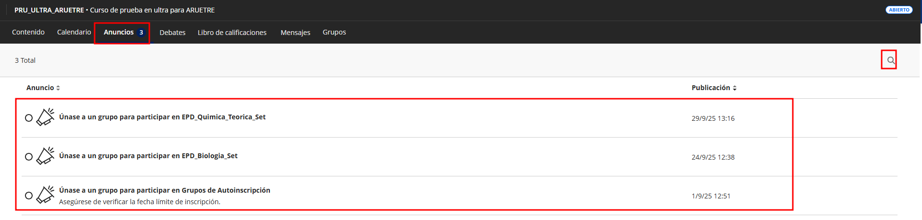Open the Contenido tab
922x220 pixels.
[x=28, y=32]
